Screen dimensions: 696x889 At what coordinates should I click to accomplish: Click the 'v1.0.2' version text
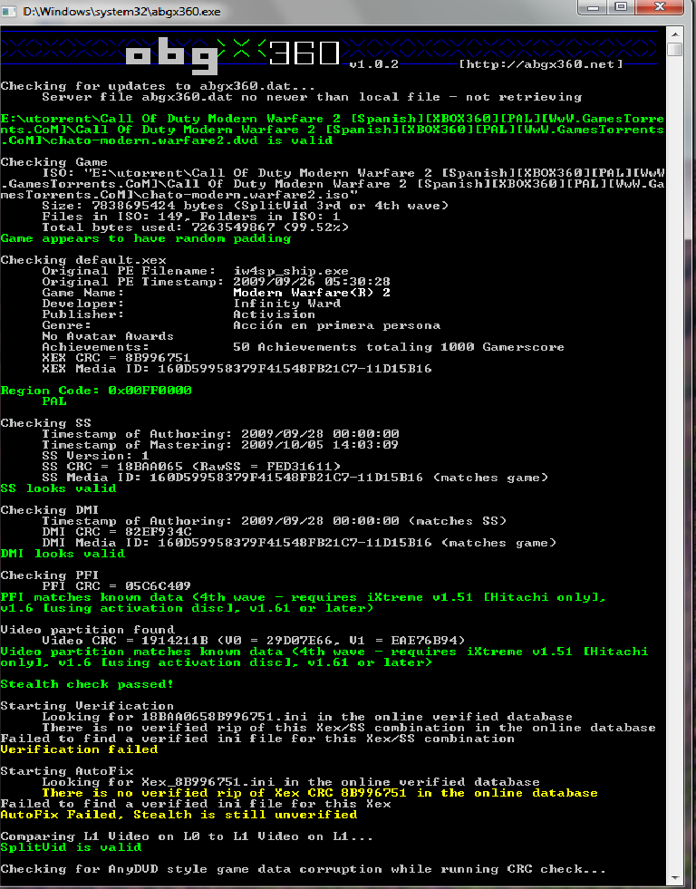point(373,64)
